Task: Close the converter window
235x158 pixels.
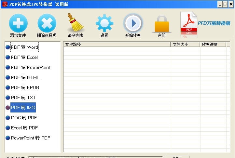Action: point(231,4)
